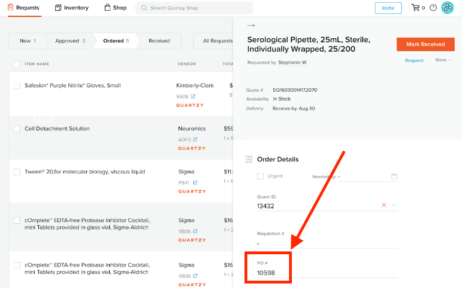Expand the More dropdown
Screen dimensions: 462x288
443,60
